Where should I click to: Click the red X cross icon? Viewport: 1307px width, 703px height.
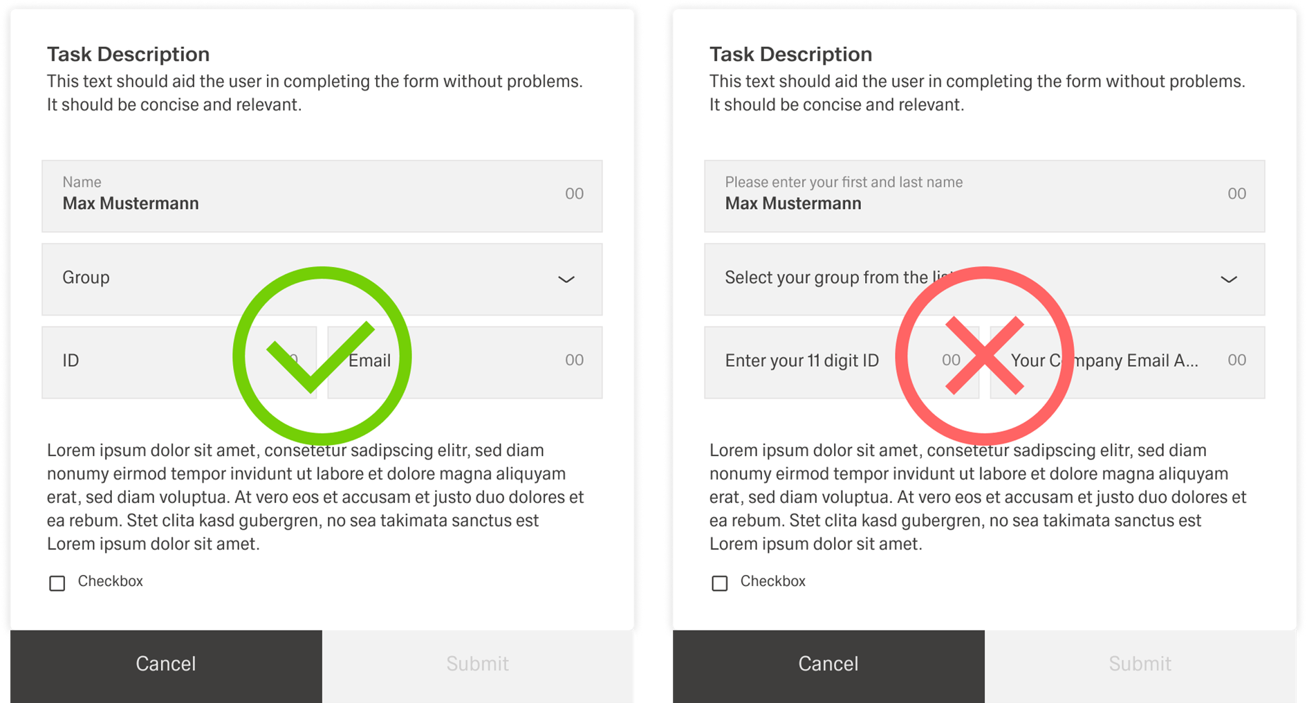984,356
